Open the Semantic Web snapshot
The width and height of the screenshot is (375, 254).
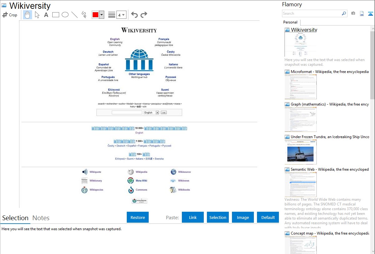(330, 169)
